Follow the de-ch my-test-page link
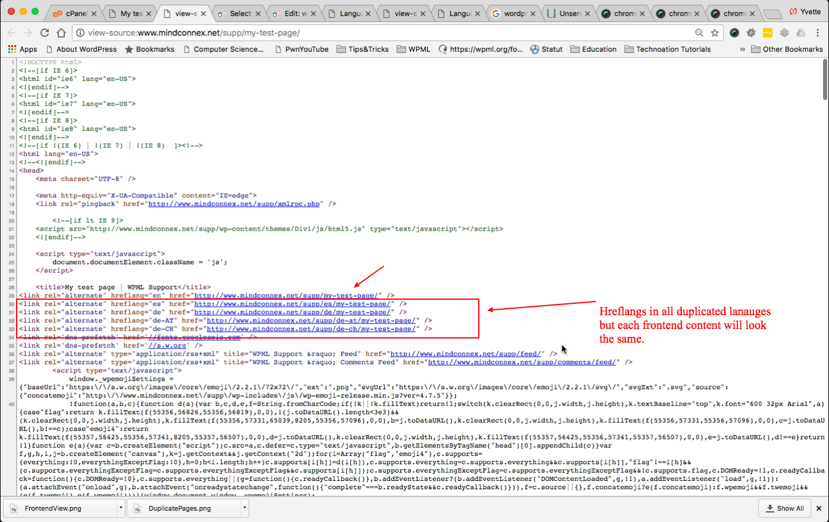The width and height of the screenshot is (829, 522). 311,329
